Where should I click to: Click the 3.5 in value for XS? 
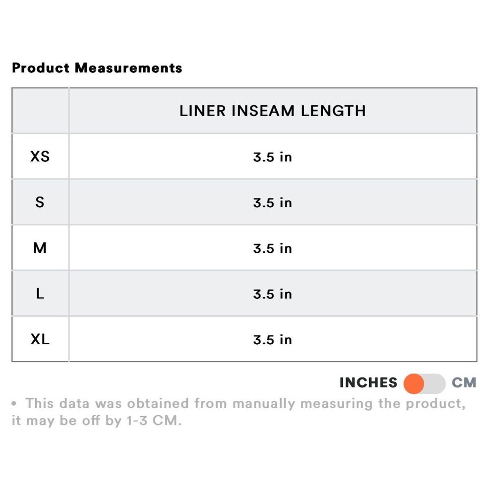point(272,157)
